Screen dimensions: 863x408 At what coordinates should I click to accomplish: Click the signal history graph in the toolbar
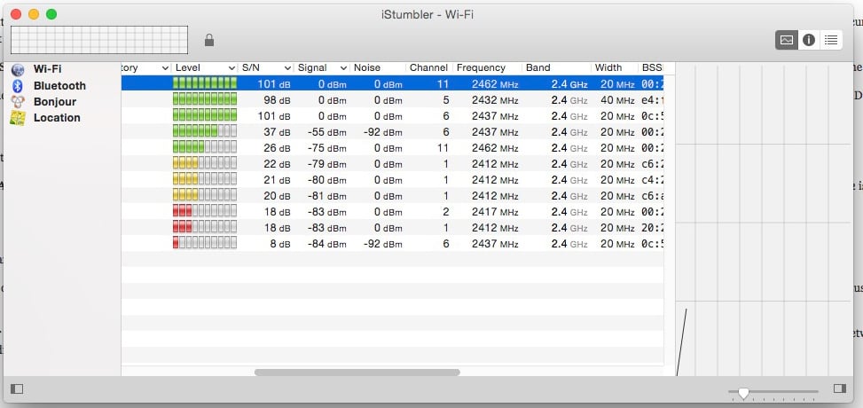tap(99, 40)
